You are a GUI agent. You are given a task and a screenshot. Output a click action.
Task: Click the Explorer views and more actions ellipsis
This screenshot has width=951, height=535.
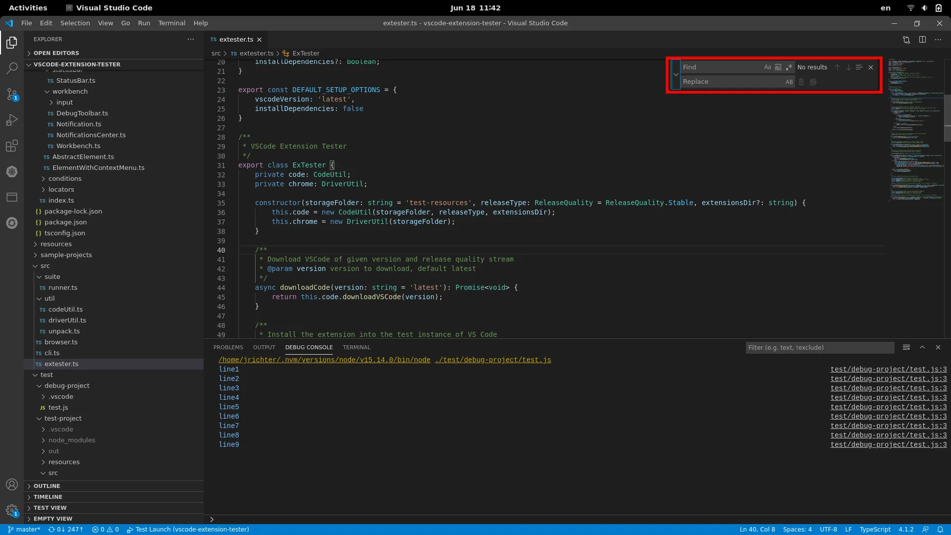point(191,39)
